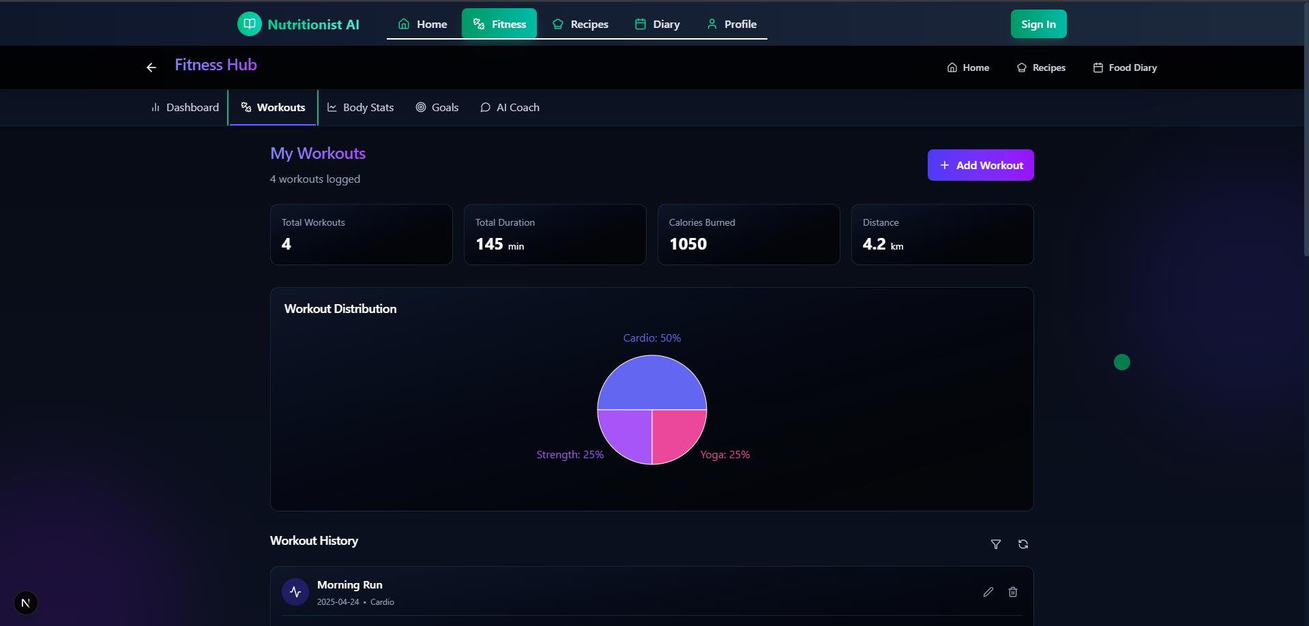The height and width of the screenshot is (626, 1309).
Task: Switch to the Body Stats tab
Action: (x=360, y=108)
